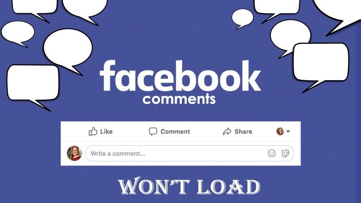Open the sticker picker icon
Viewport: 361px width, 203px height.
[285, 153]
